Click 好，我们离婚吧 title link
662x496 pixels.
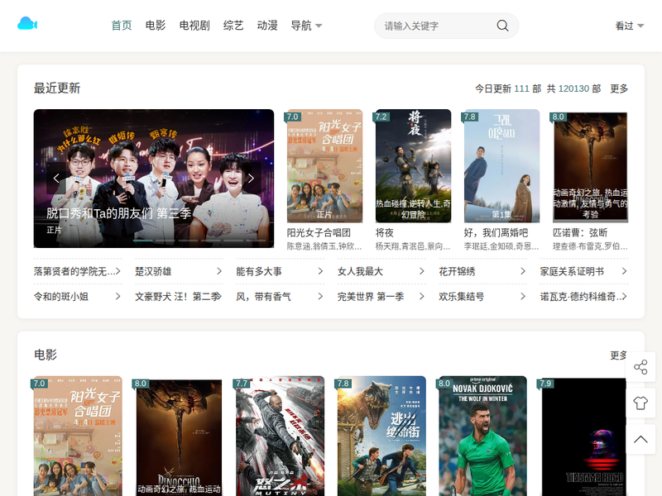pyautogui.click(x=496, y=232)
